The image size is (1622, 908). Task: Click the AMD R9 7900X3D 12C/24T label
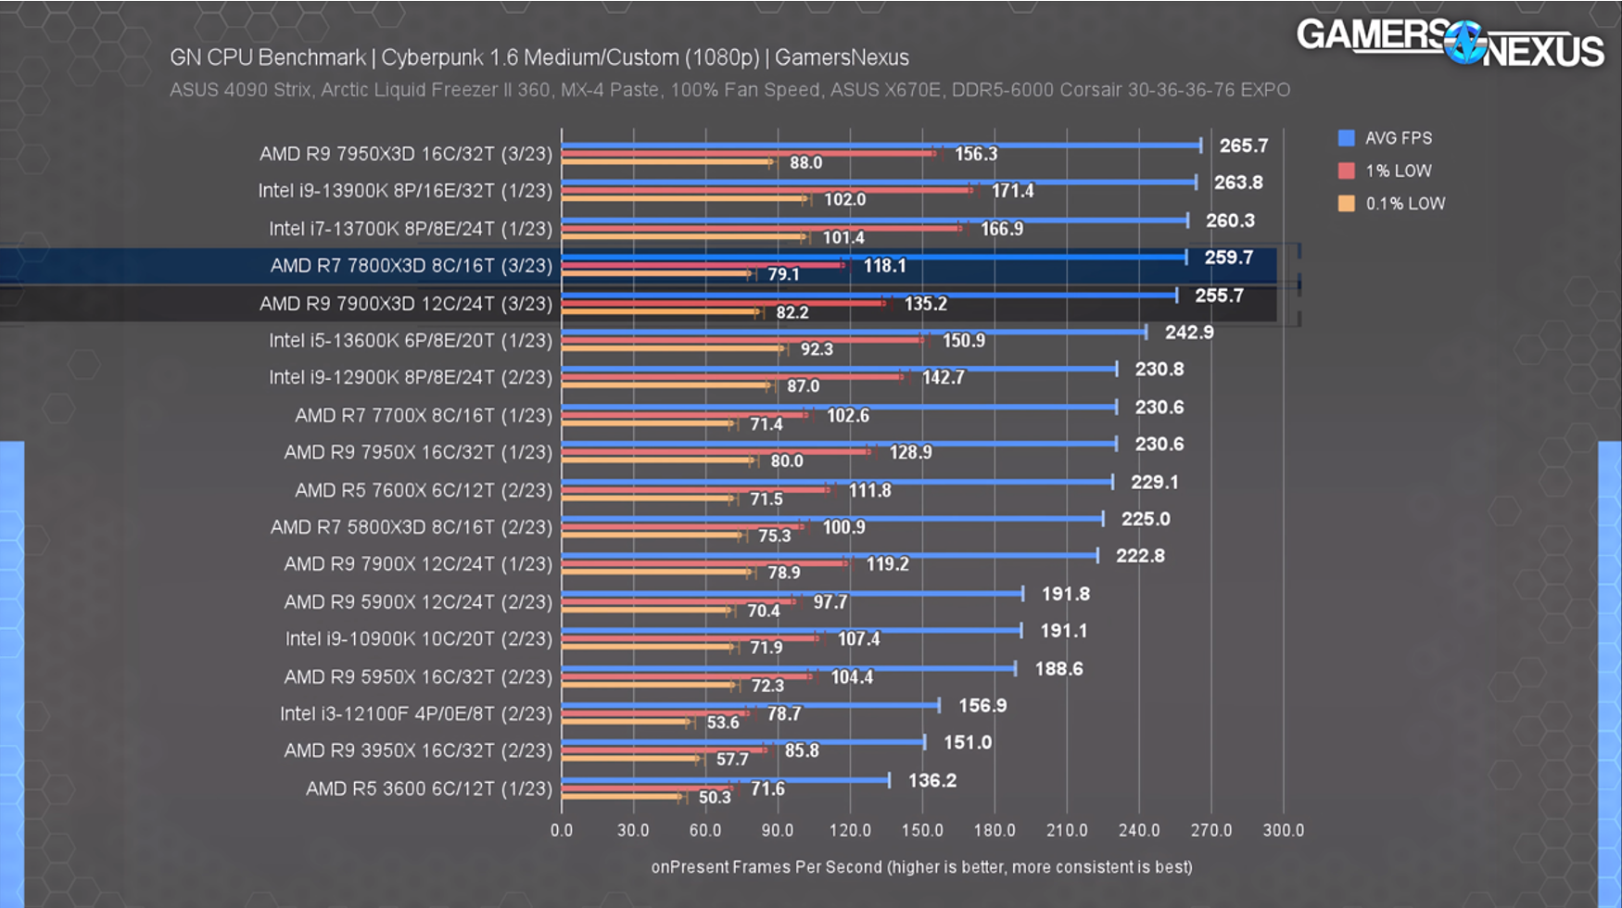[408, 303]
